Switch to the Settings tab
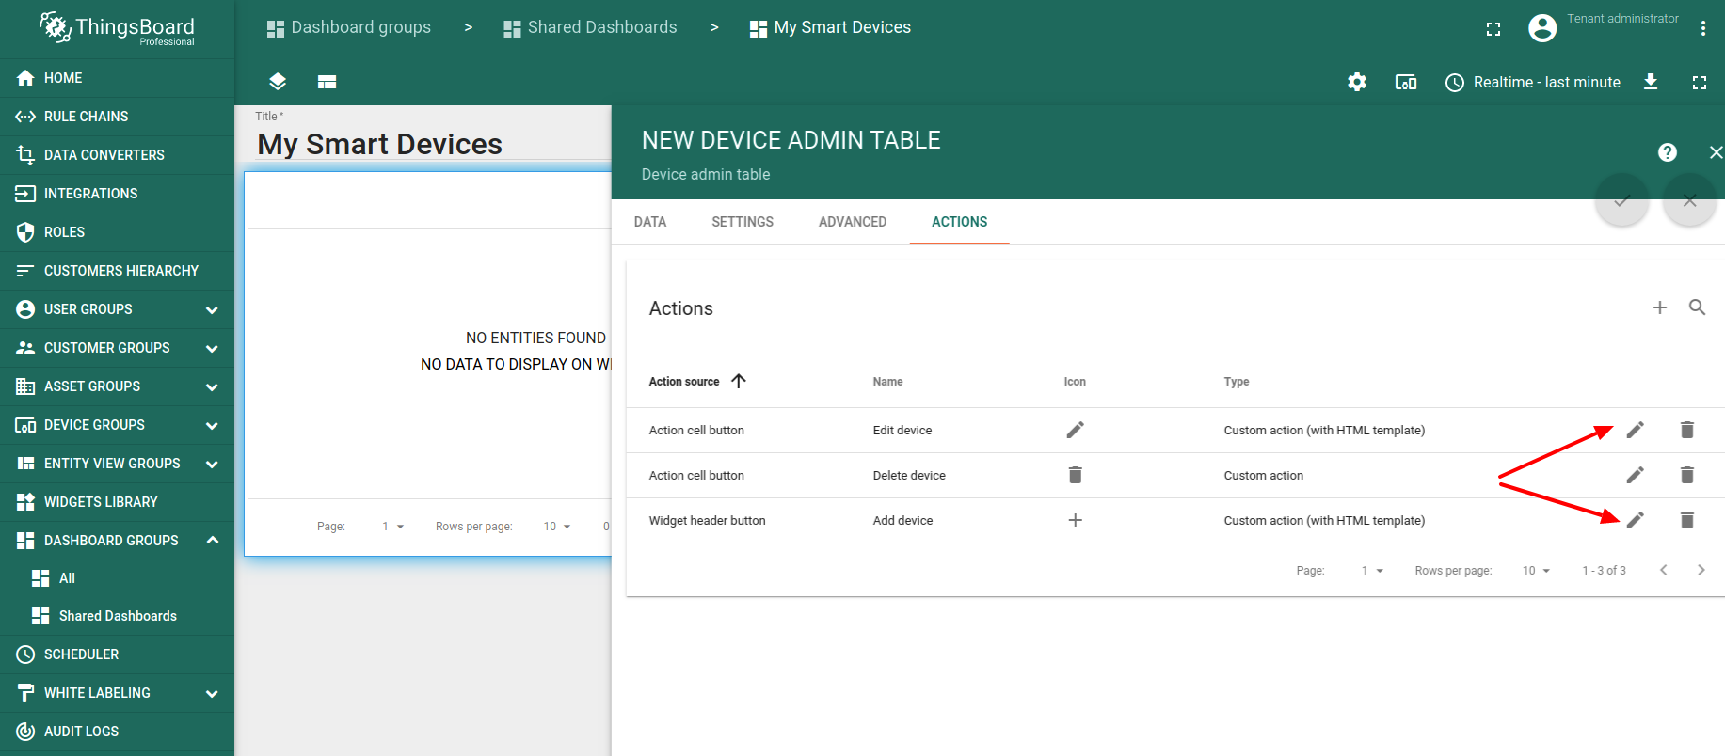1725x756 pixels. pyautogui.click(x=742, y=222)
